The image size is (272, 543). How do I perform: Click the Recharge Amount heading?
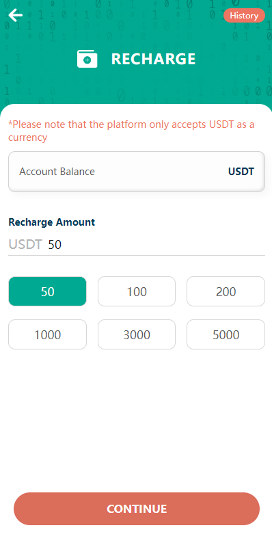(51, 222)
